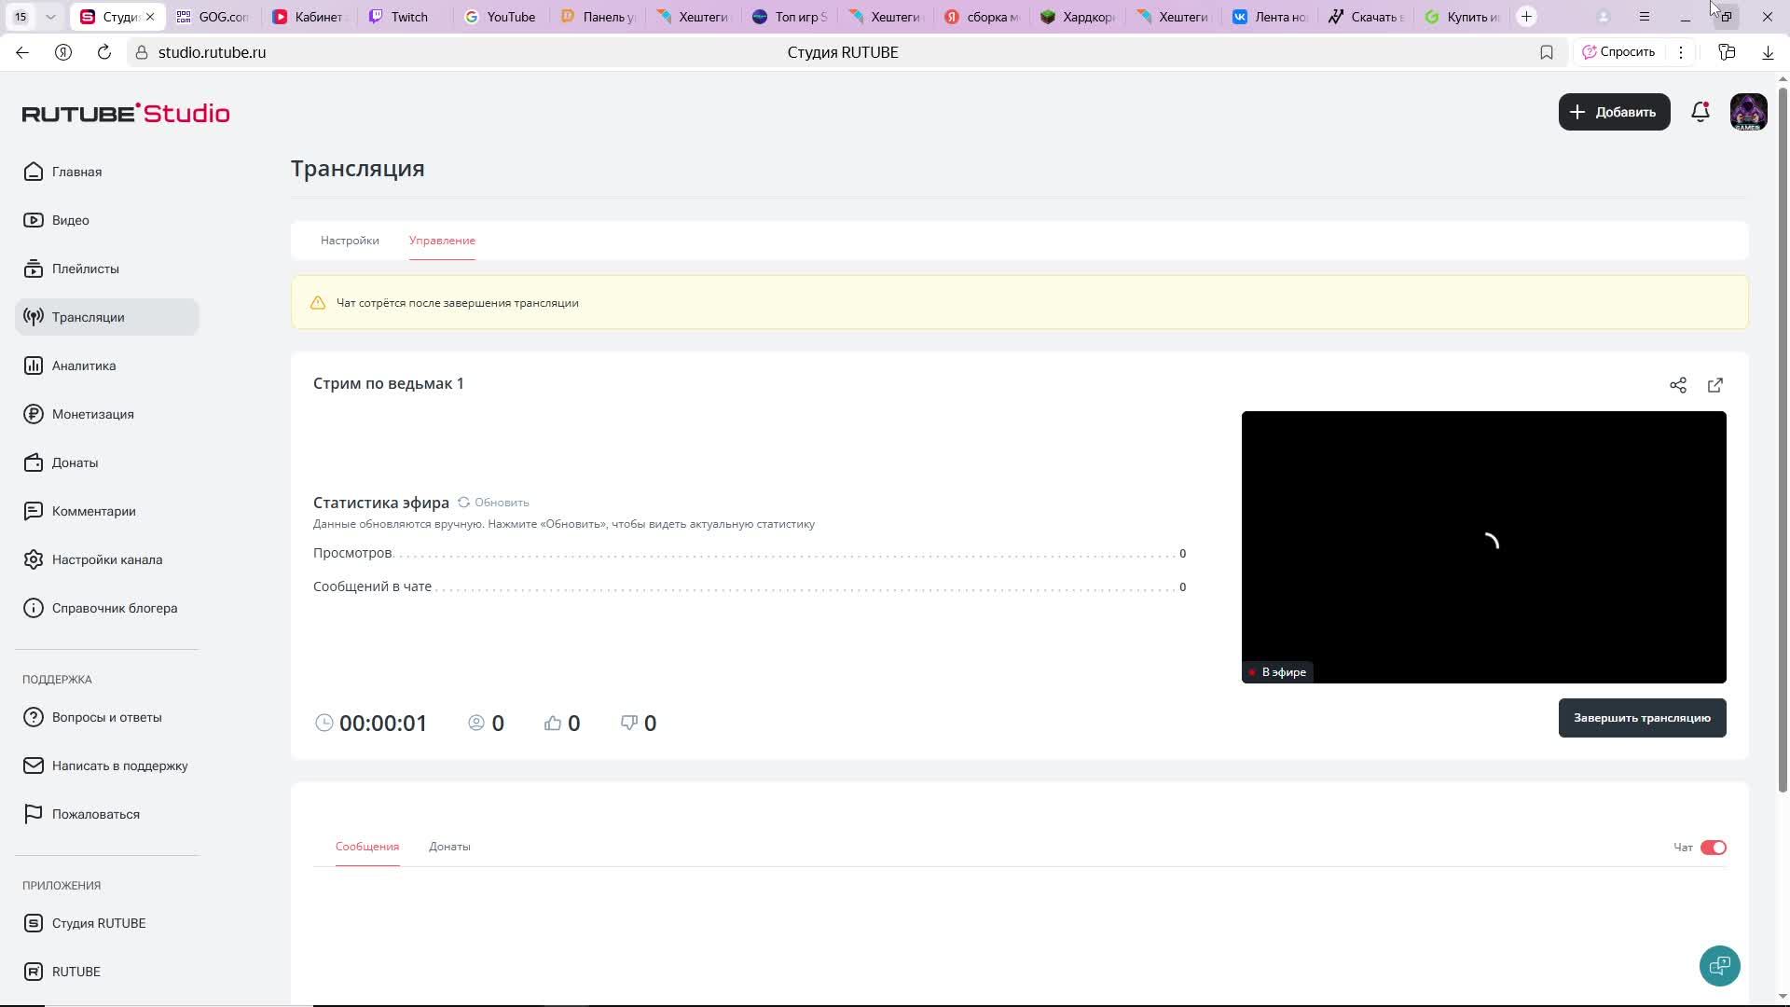Open Трансляции section in sidebar
This screenshot has width=1790, height=1007.
(x=89, y=317)
